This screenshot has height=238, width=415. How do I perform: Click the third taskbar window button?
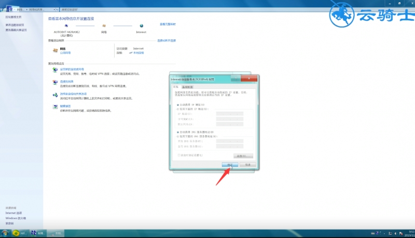[x=56, y=233]
